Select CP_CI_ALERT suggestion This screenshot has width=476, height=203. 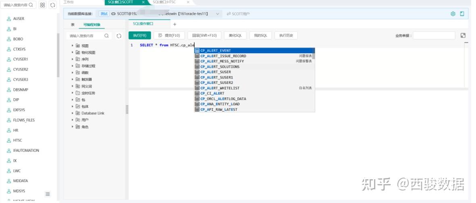pyautogui.click(x=254, y=93)
